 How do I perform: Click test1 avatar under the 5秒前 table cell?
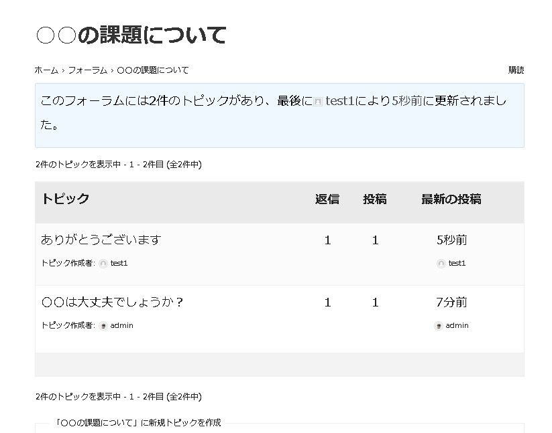[x=441, y=264]
